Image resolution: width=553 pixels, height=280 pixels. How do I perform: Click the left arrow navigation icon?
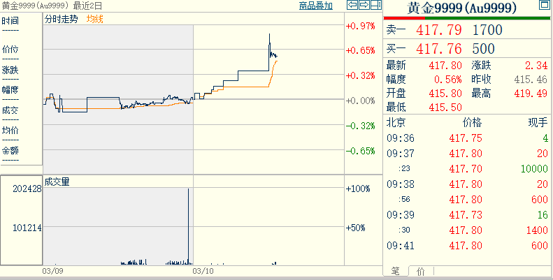(352, 5)
